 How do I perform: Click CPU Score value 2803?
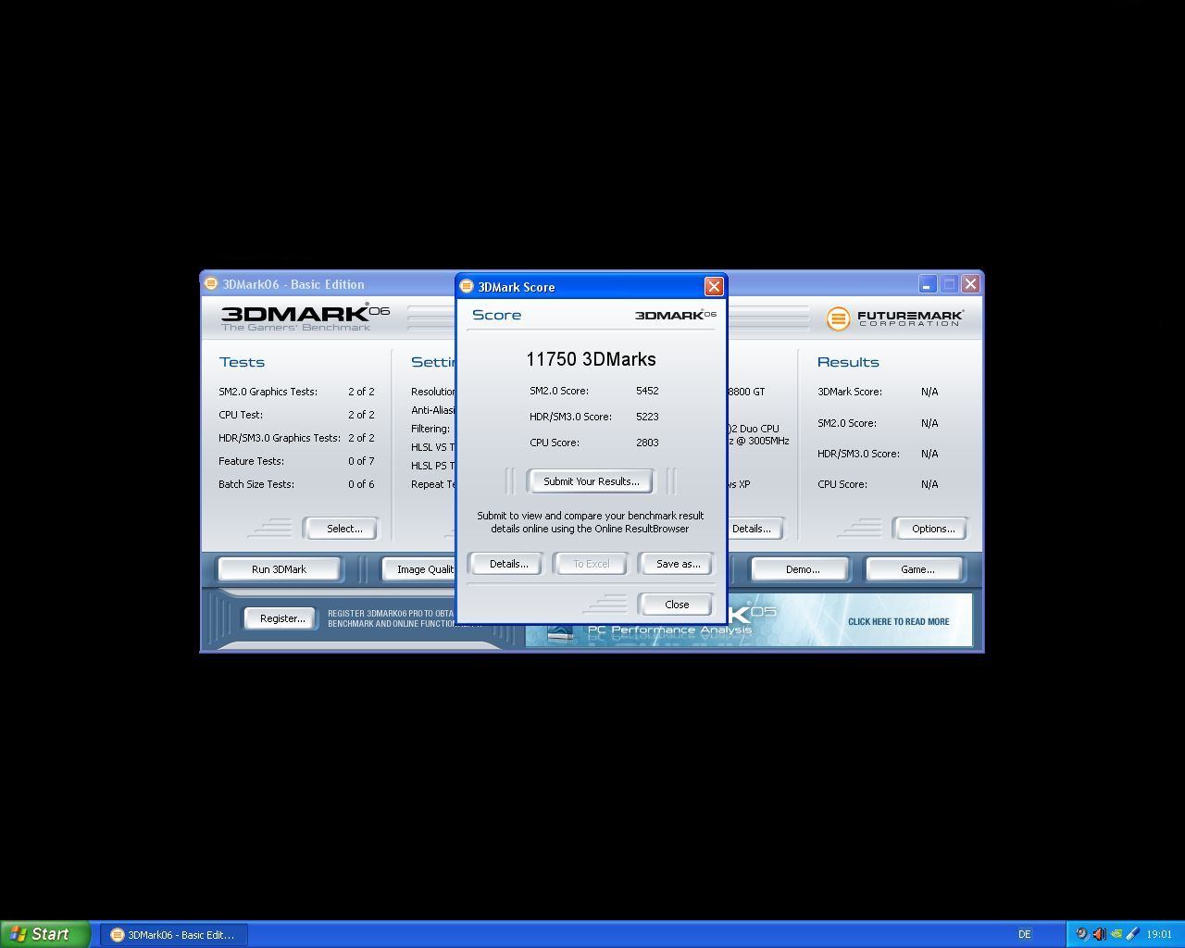coord(647,443)
